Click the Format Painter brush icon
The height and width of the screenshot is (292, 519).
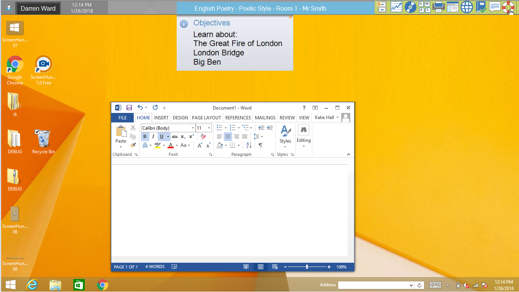click(133, 145)
